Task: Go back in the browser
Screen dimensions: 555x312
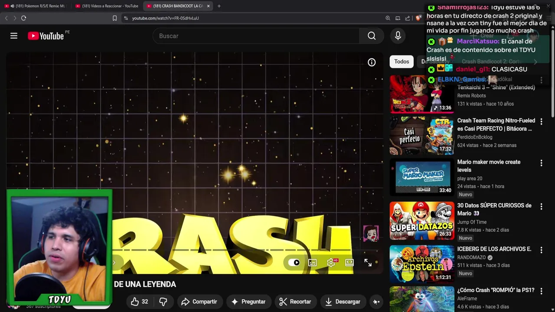Action: click(6, 18)
